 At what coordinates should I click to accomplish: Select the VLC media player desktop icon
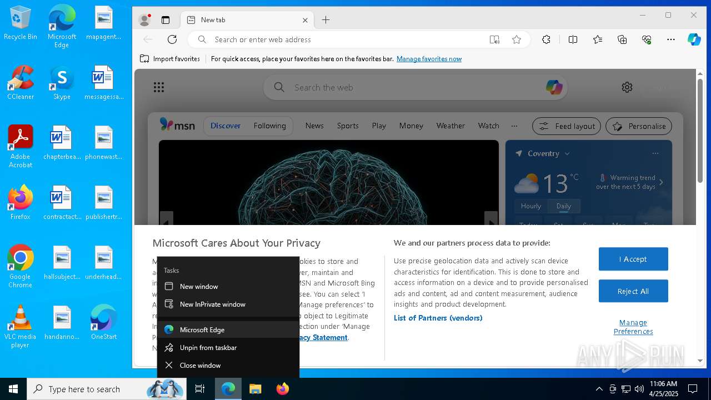[x=21, y=327]
